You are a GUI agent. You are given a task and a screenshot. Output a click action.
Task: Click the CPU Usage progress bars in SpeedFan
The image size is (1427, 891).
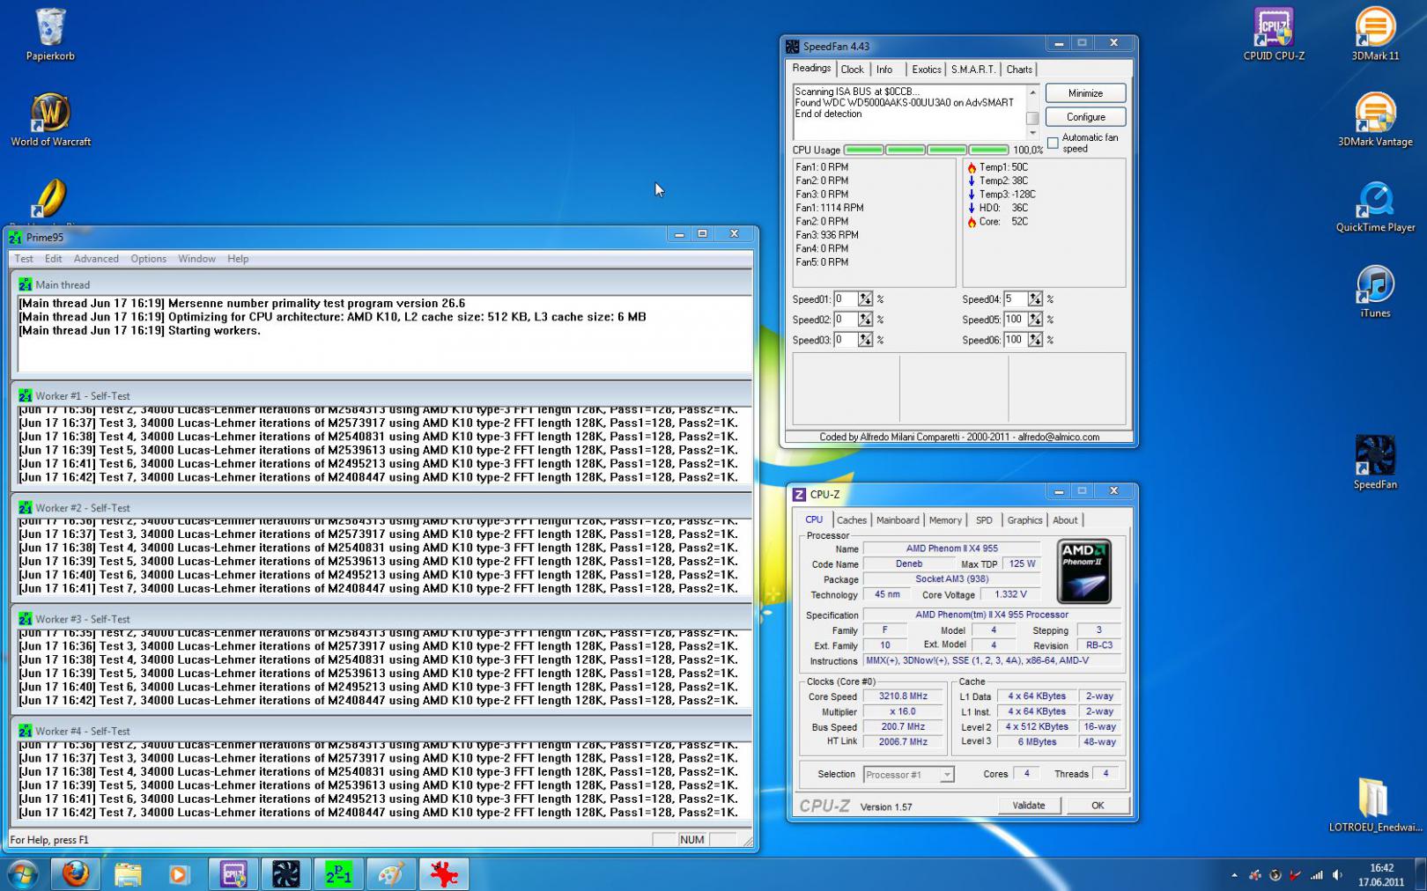point(926,151)
